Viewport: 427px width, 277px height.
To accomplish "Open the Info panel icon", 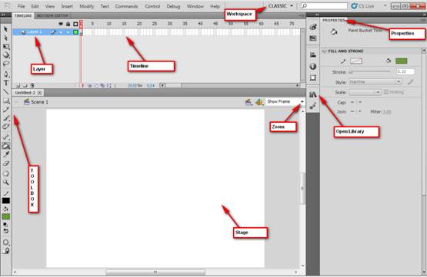I will [x=313, y=66].
